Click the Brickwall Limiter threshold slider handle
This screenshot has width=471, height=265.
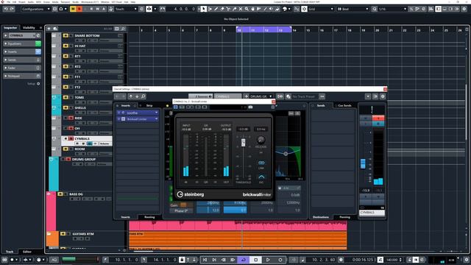pos(243,143)
